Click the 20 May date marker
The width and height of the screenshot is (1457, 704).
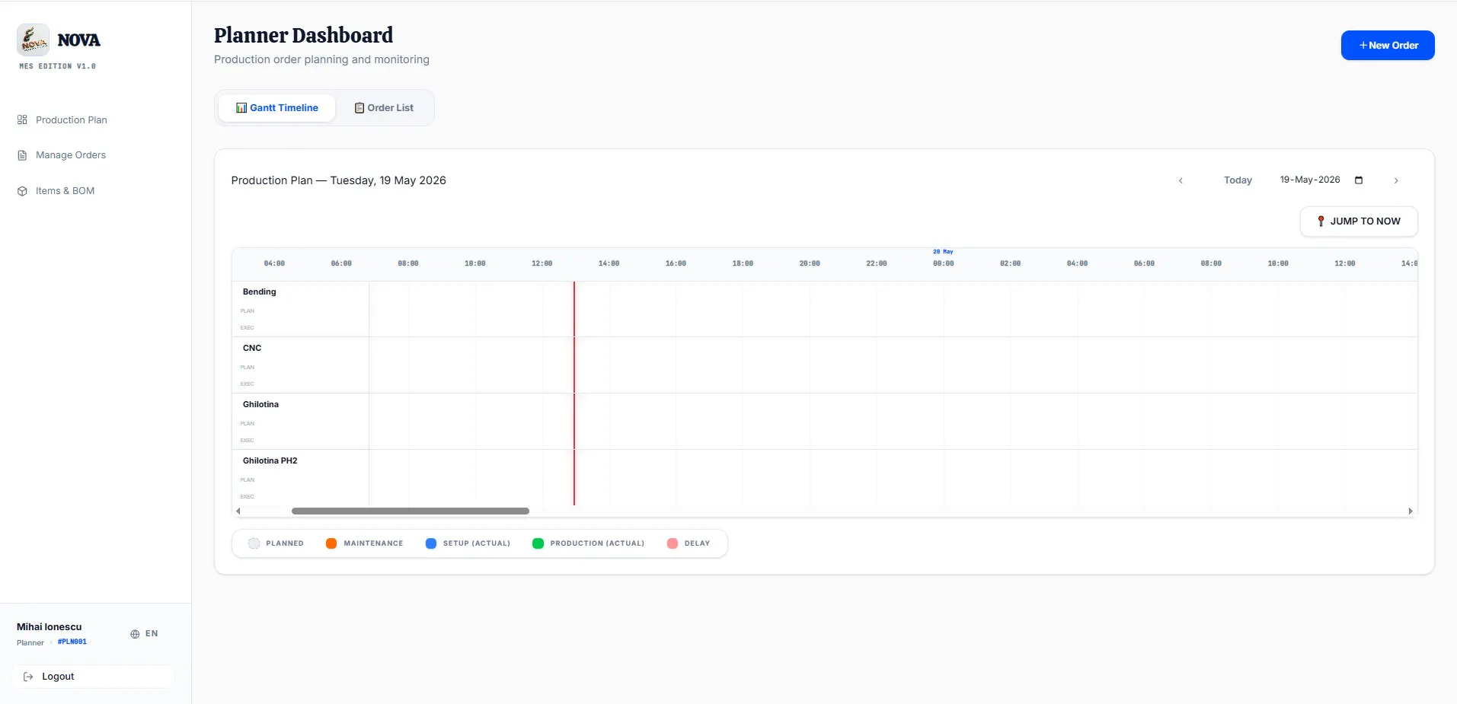(x=943, y=251)
